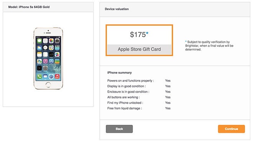This screenshot has width=253, height=142.
Task: Click the iPhone summary heading
Action: [x=119, y=73]
